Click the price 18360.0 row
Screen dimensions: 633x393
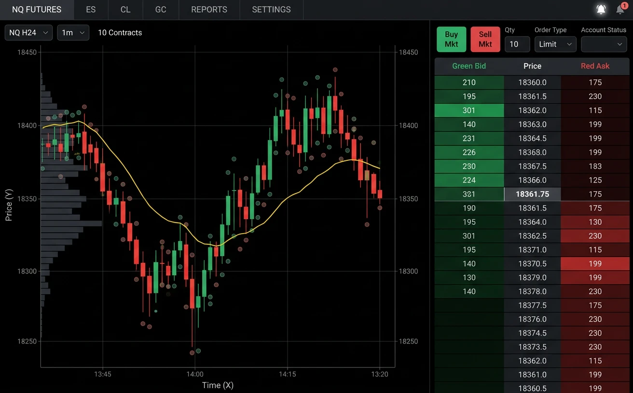[532, 82]
